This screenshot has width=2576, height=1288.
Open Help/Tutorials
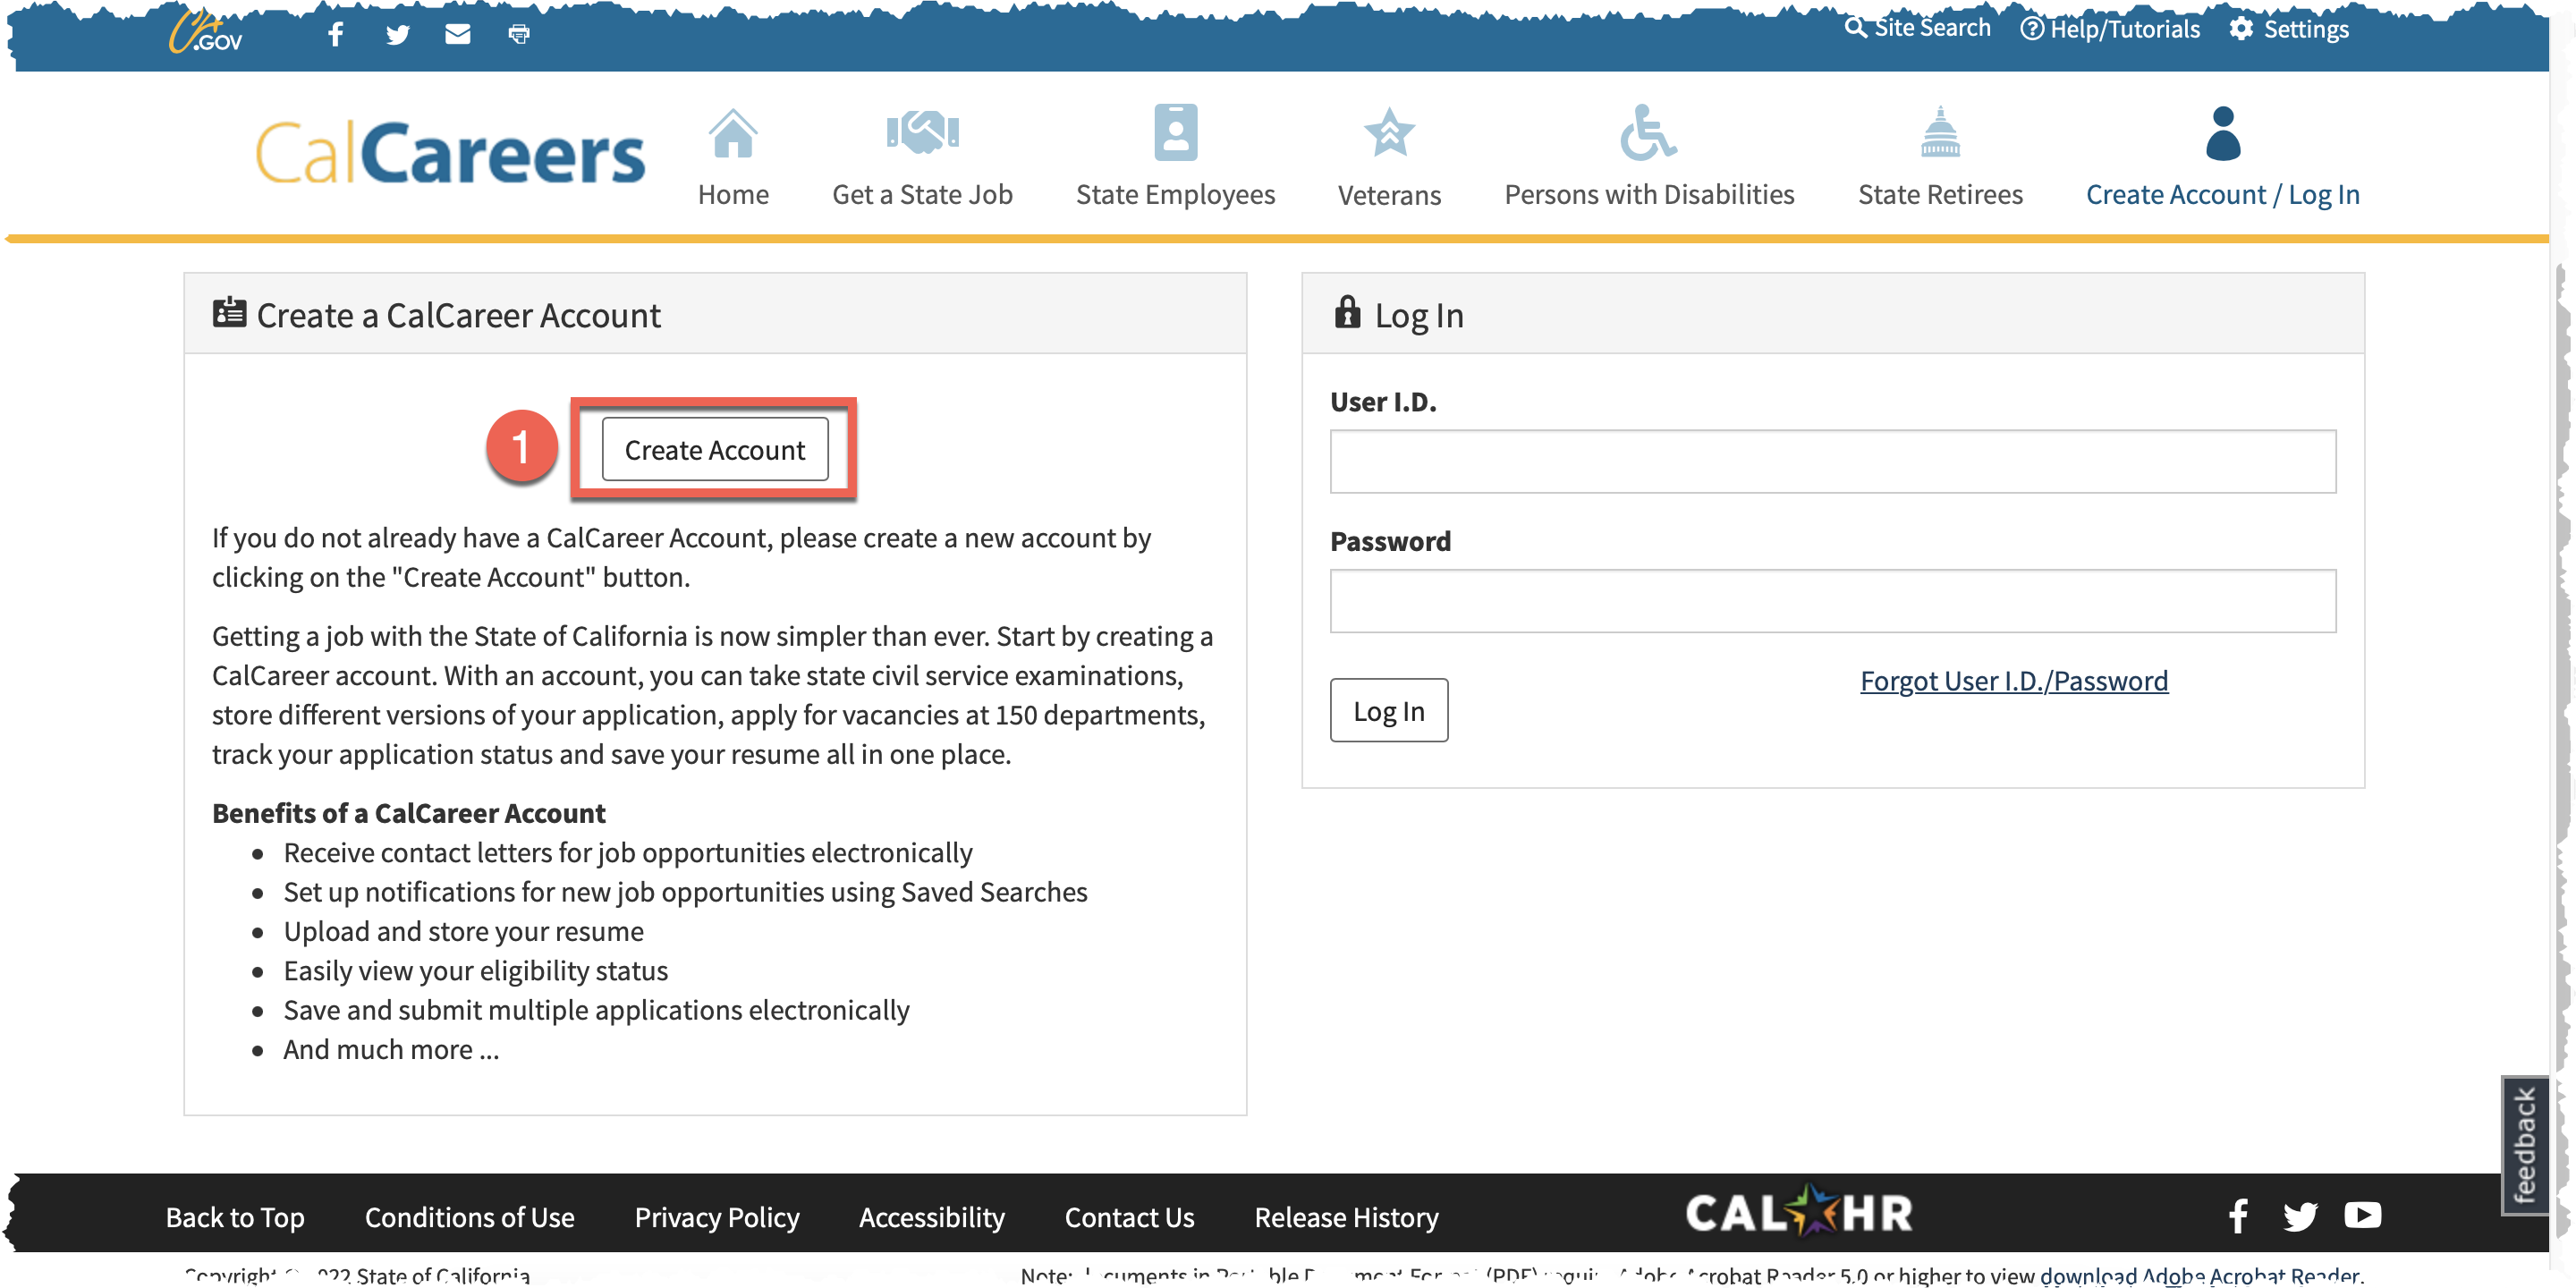tap(2110, 29)
